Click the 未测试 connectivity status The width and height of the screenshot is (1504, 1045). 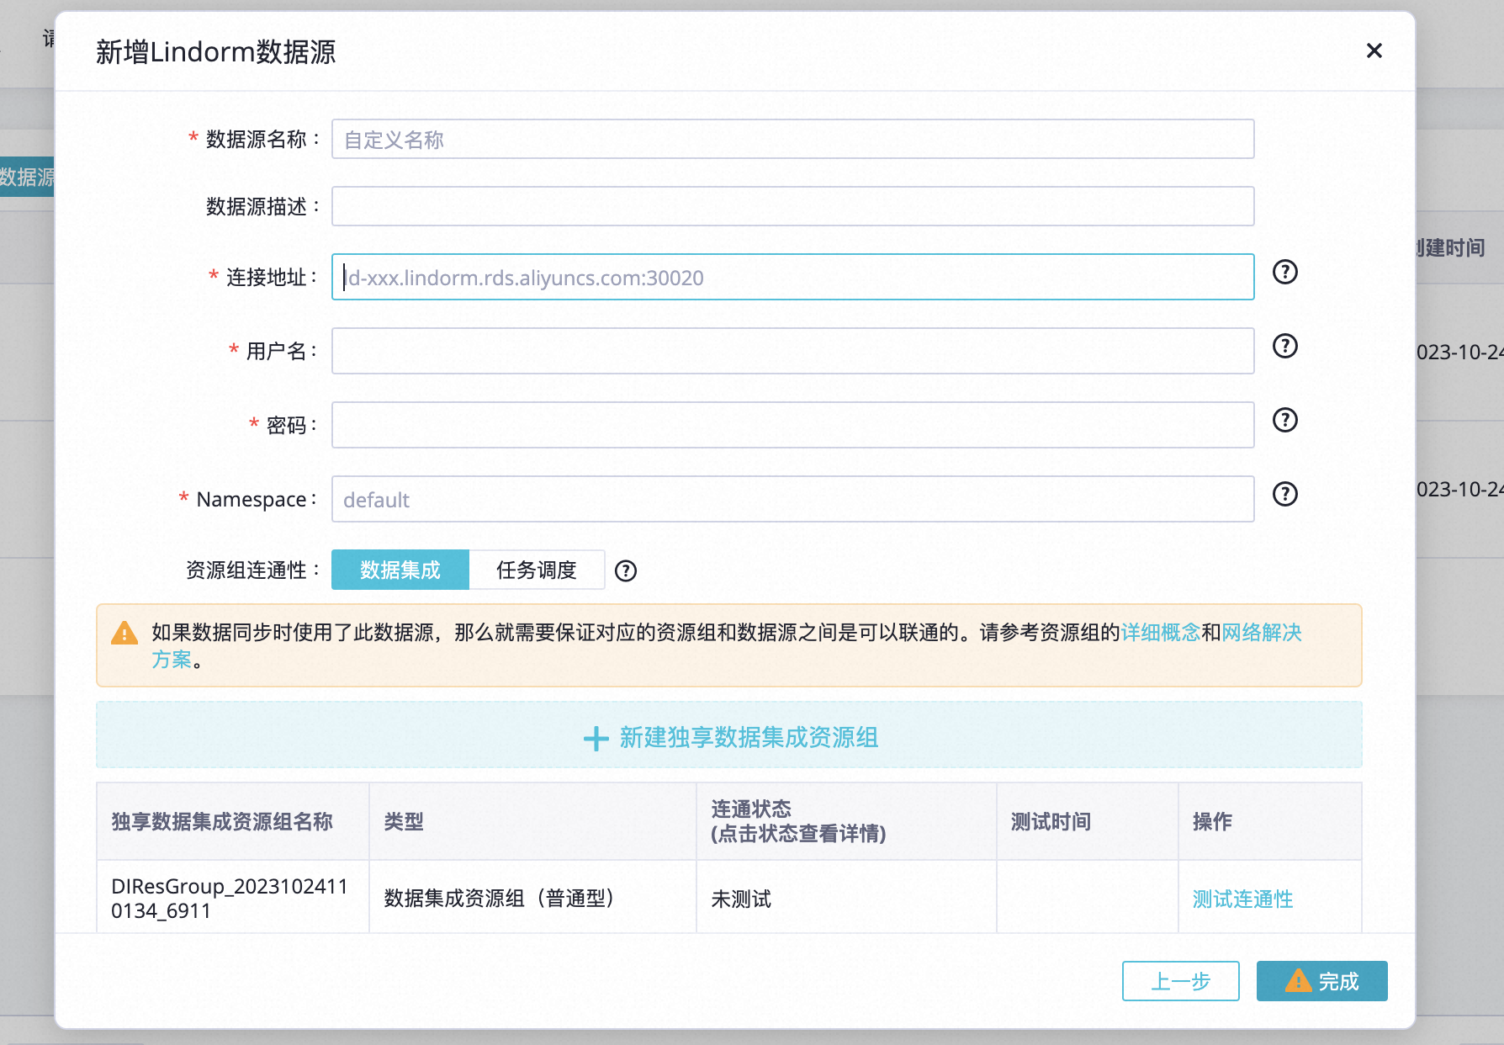tap(741, 899)
